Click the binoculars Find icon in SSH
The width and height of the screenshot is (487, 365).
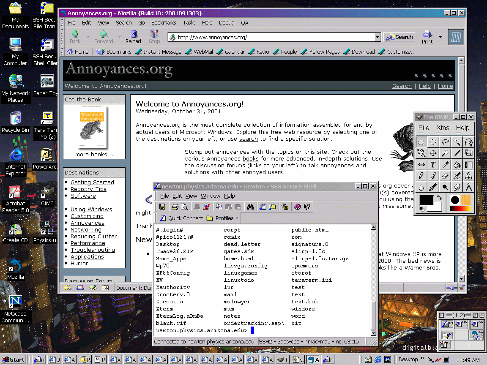coord(250,207)
